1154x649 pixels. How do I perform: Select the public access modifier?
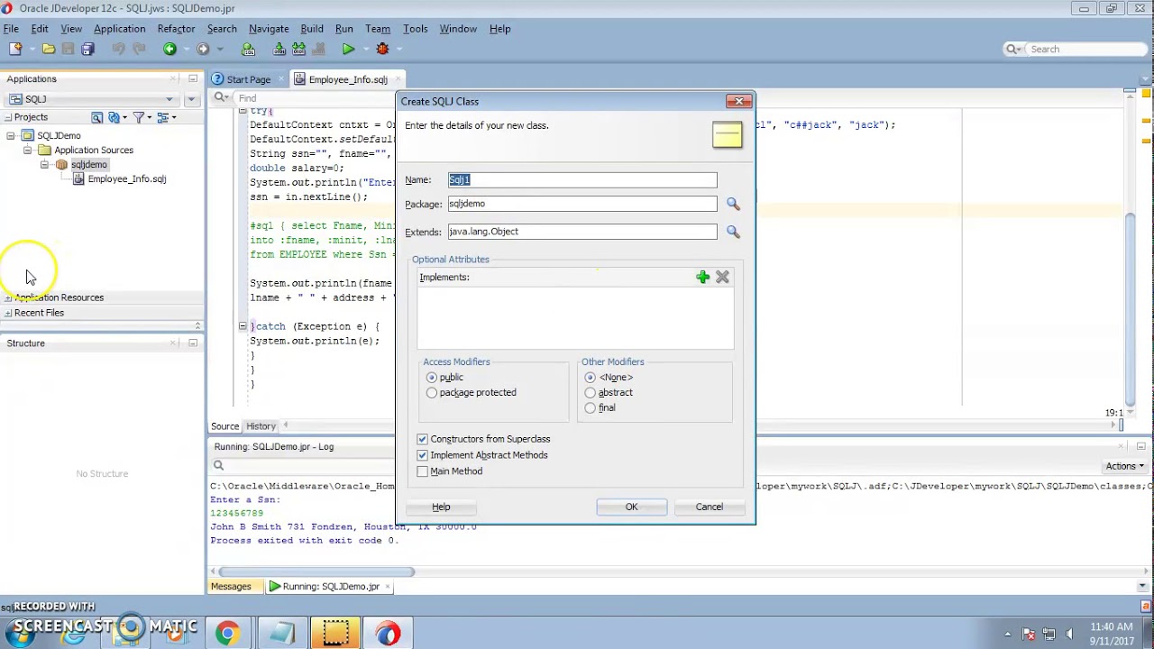coord(432,378)
